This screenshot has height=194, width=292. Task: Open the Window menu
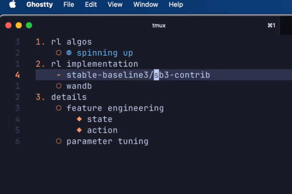tap(146, 5)
